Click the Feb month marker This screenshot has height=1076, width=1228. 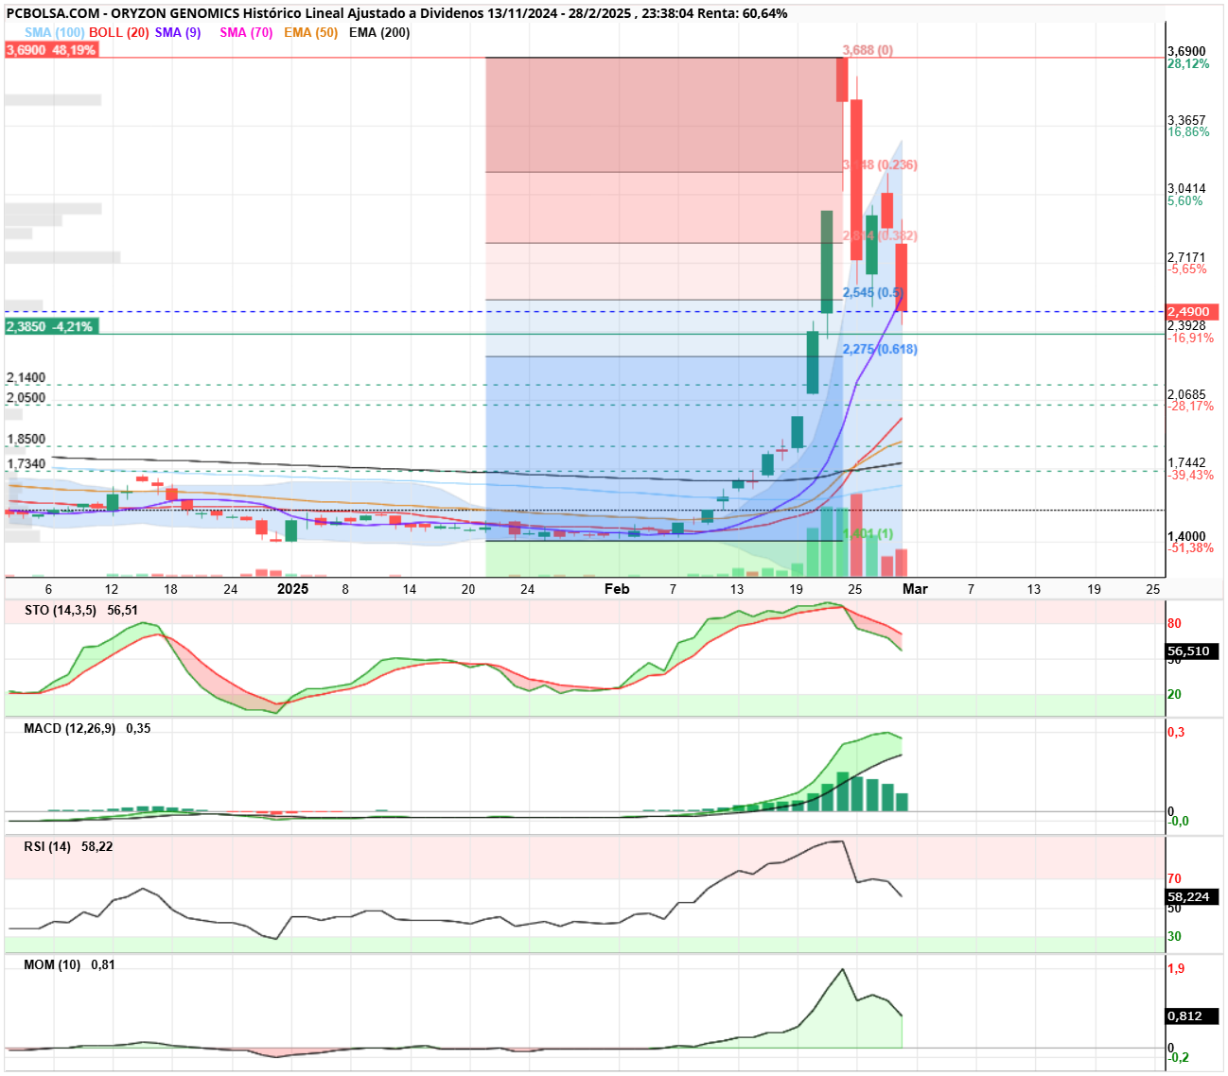click(617, 588)
